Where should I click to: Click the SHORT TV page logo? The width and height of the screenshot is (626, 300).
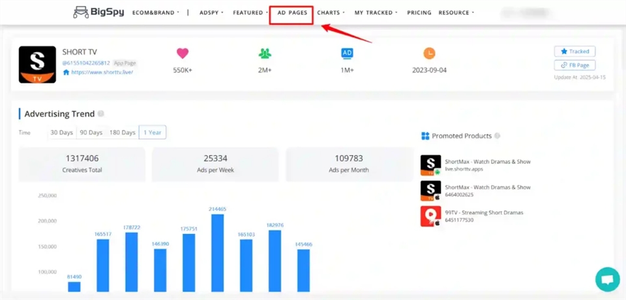click(37, 65)
